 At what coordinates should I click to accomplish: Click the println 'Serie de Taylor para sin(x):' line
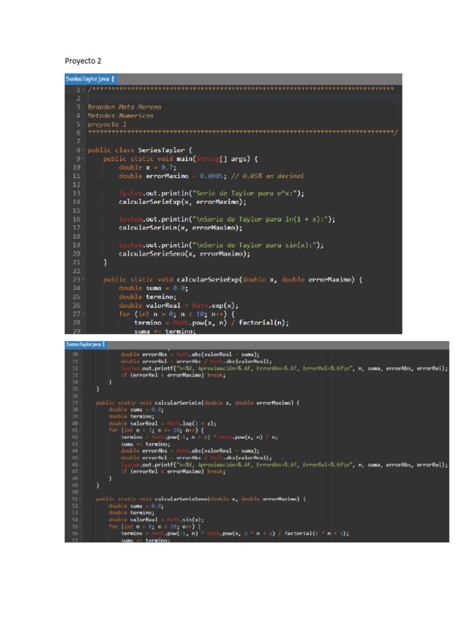point(221,245)
